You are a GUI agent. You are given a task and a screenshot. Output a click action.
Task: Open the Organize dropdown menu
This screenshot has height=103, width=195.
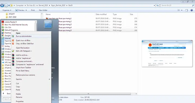pyautogui.click(x=7, y=10)
